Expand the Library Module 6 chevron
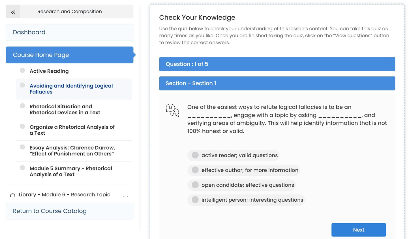 pos(126,196)
